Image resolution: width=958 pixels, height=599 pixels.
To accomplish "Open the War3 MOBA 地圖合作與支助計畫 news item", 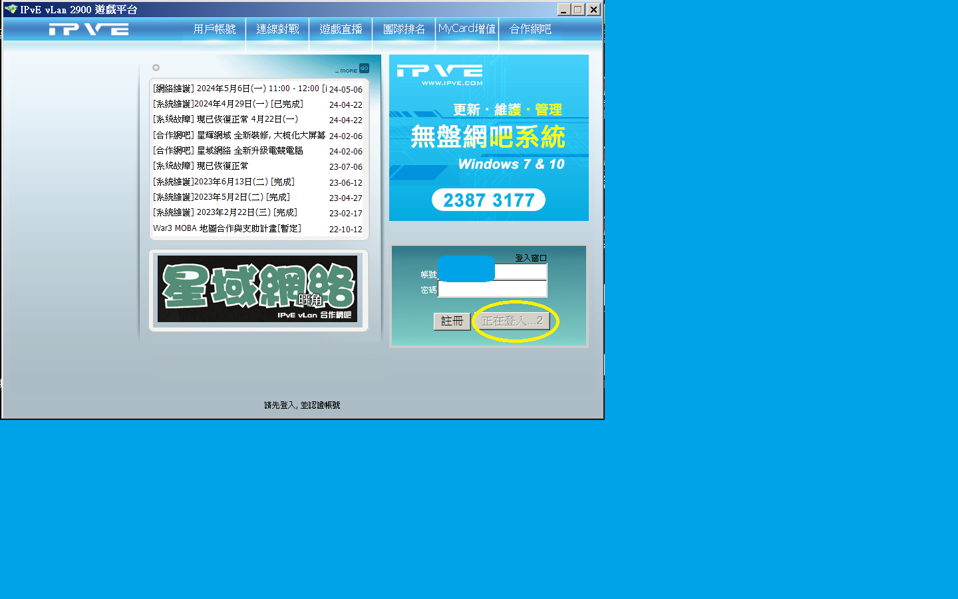I will click(x=227, y=228).
